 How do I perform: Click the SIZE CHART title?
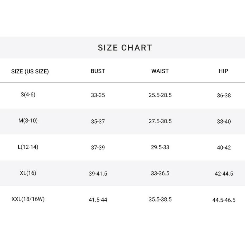coord(125,48)
